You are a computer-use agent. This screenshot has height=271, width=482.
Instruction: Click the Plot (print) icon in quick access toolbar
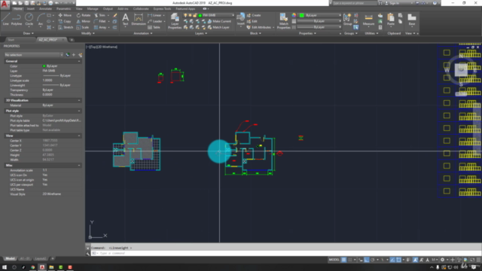tap(50, 3)
